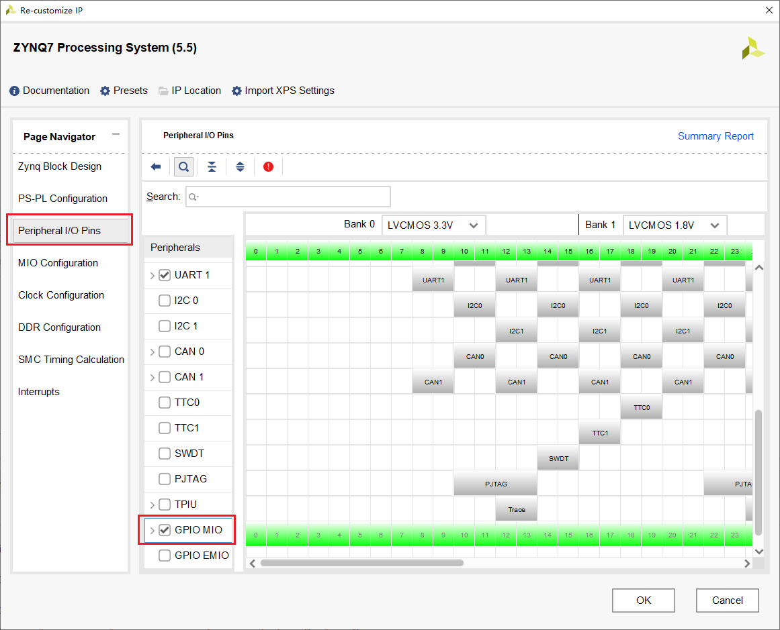Screen dimensions: 780x630
Task: Focus the Search input field
Action: point(288,197)
